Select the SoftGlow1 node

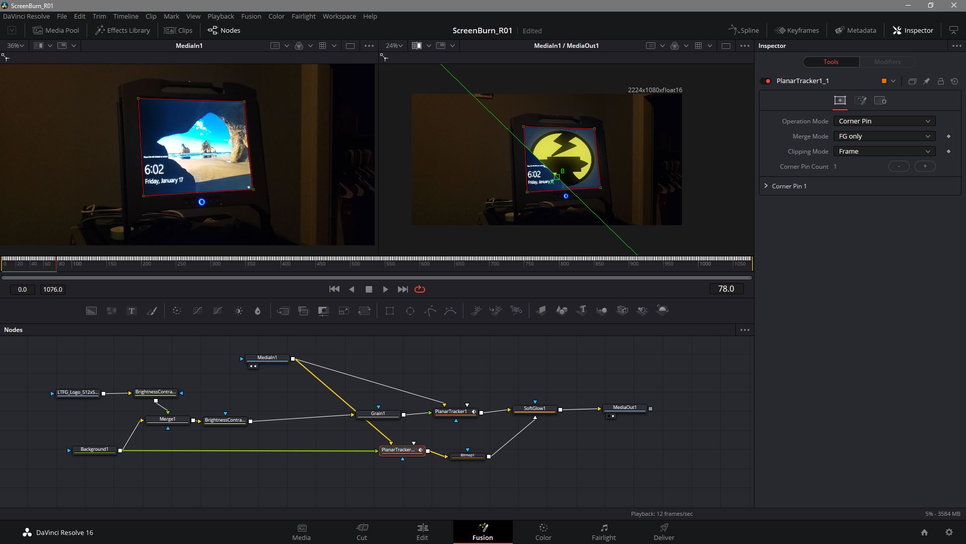[534, 409]
